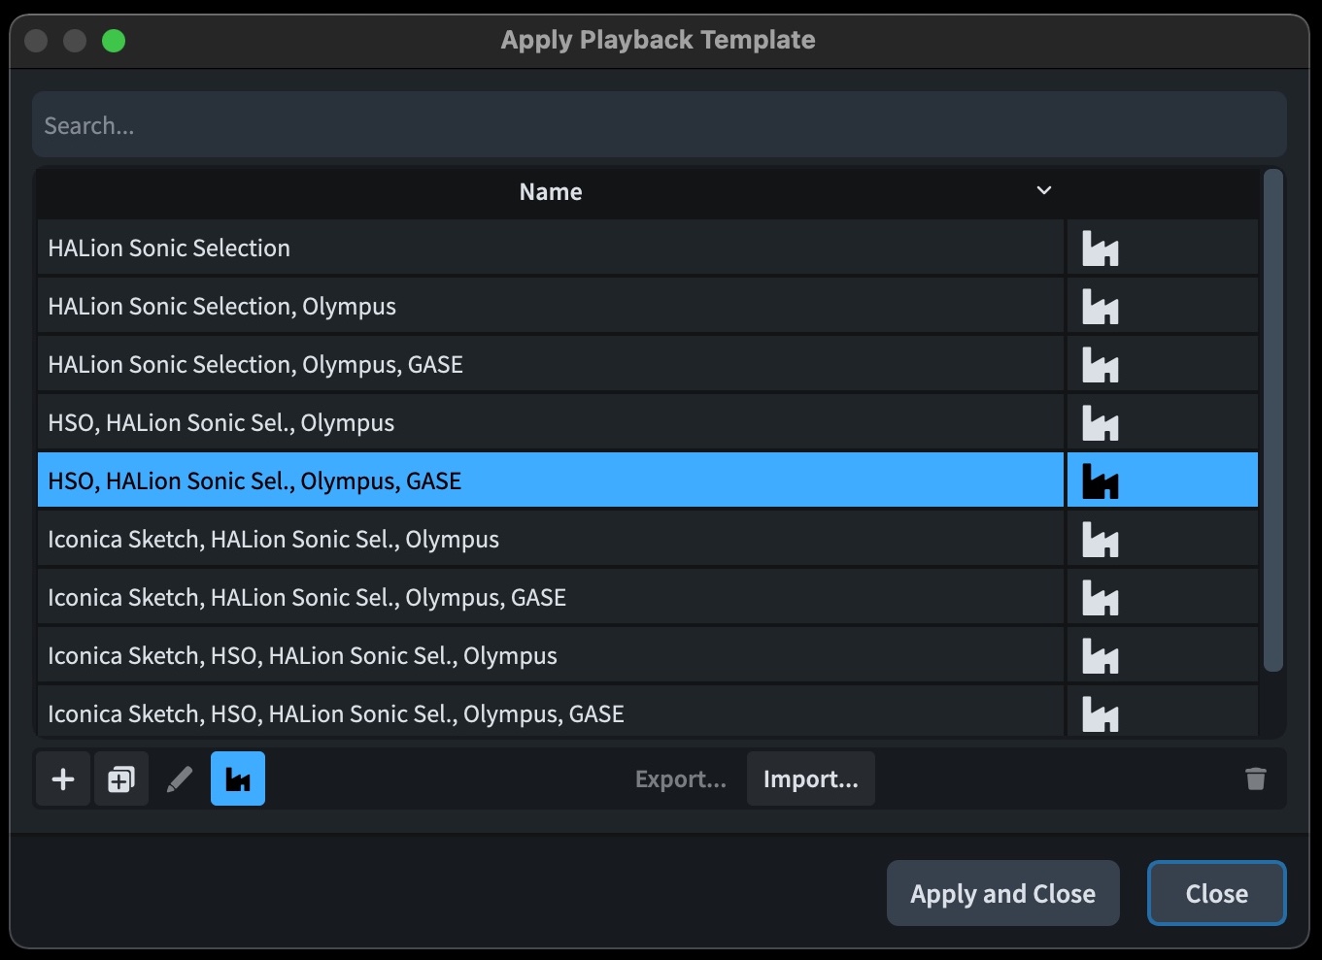This screenshot has width=1322, height=960.
Task: Click factory icon for HALion Sonic Selection, Olympus
Action: tap(1101, 307)
